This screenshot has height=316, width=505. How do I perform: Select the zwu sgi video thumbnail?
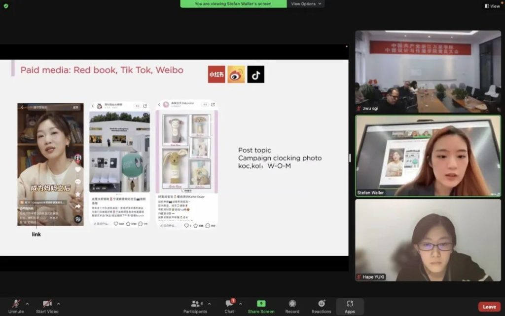pyautogui.click(x=428, y=72)
